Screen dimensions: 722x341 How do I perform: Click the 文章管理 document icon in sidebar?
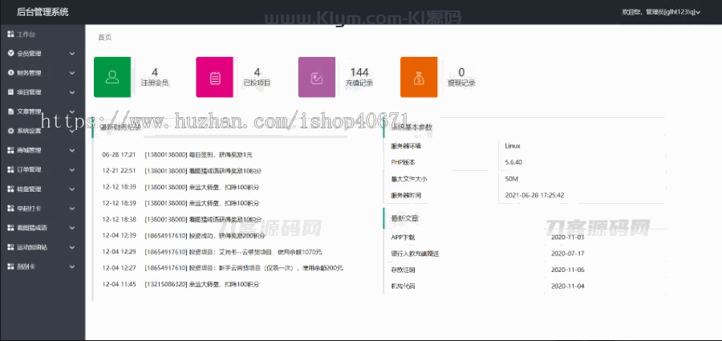(x=10, y=112)
